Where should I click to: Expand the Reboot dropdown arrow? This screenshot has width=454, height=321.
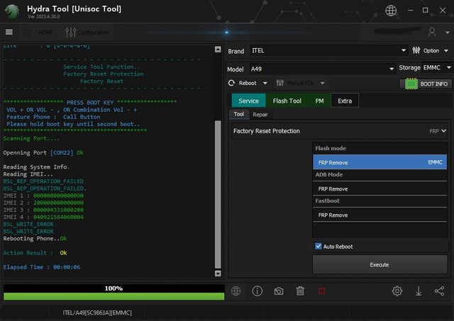click(x=265, y=84)
